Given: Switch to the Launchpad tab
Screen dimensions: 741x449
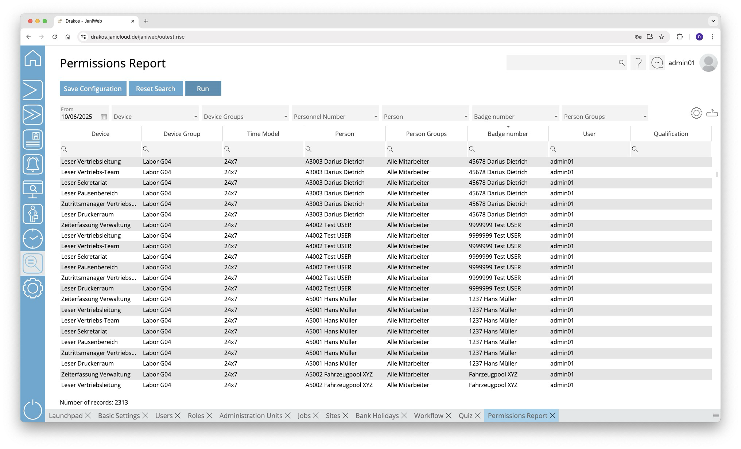Looking at the screenshot, I should (x=66, y=415).
